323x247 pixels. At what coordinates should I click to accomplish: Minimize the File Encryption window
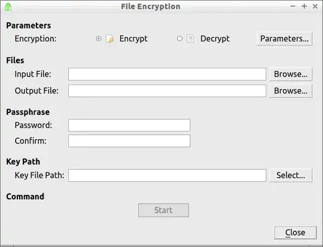click(292, 7)
